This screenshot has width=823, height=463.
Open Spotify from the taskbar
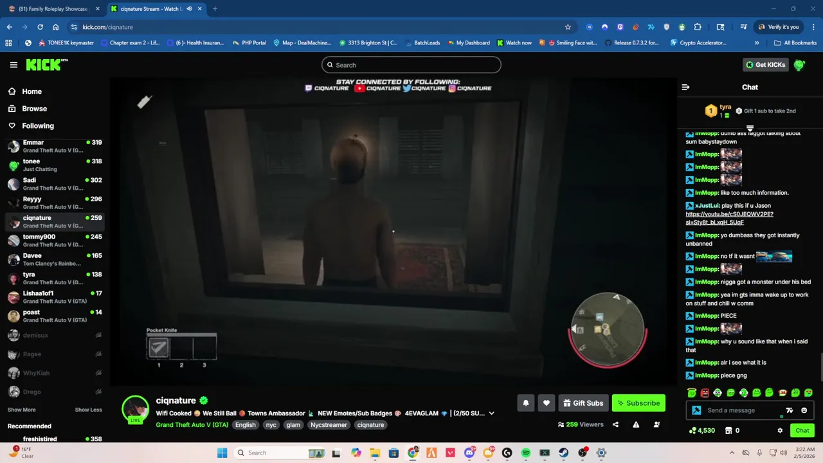point(525,453)
